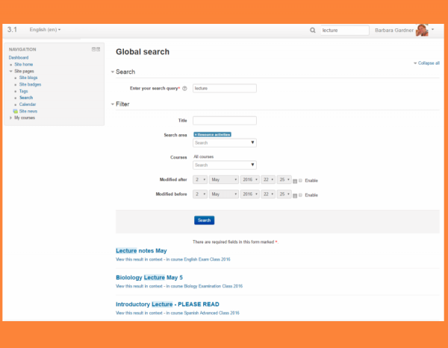This screenshot has width=448, height=348.
Task: Click the help icon beside search query
Action: (184, 89)
